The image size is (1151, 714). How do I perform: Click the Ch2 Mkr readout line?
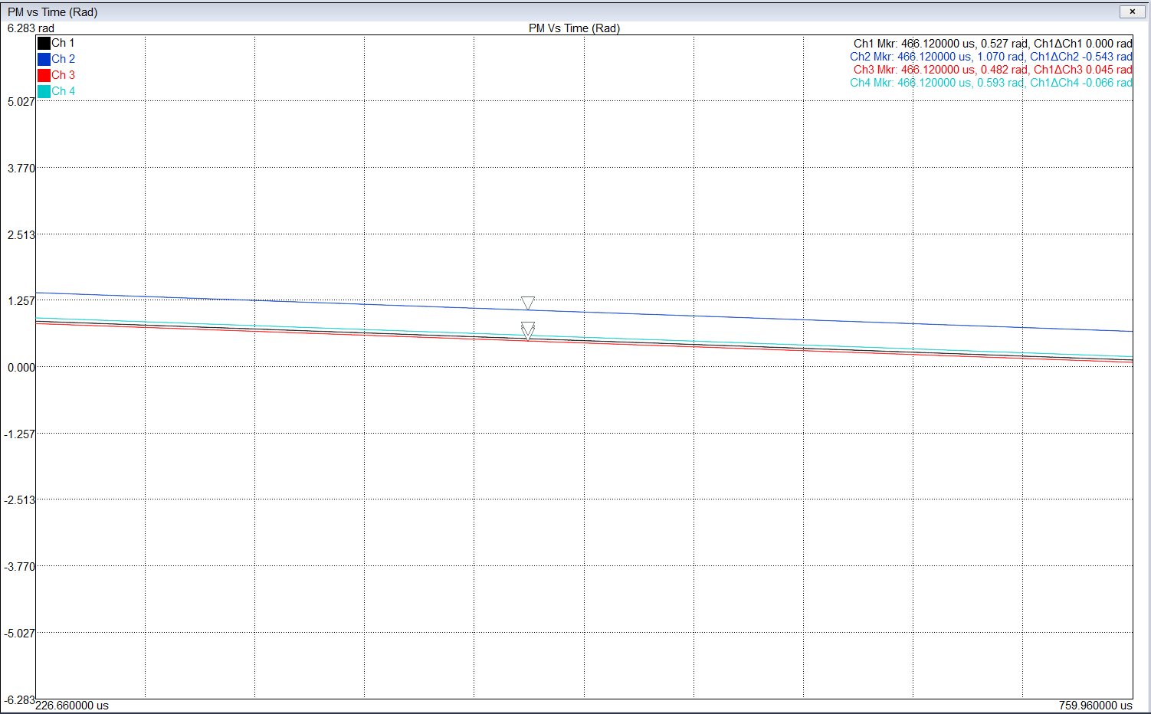coord(991,57)
